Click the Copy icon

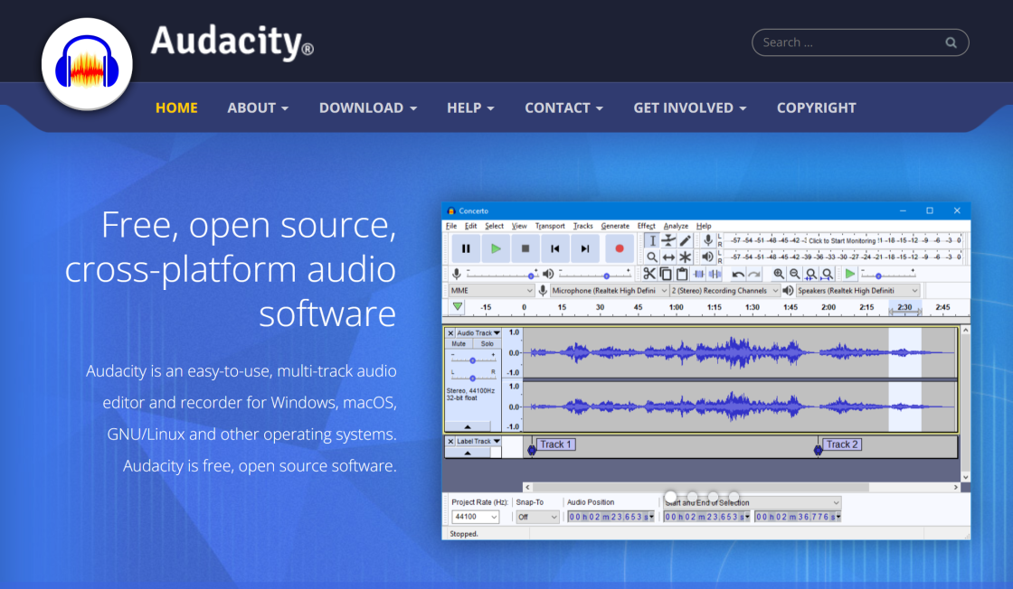(666, 274)
